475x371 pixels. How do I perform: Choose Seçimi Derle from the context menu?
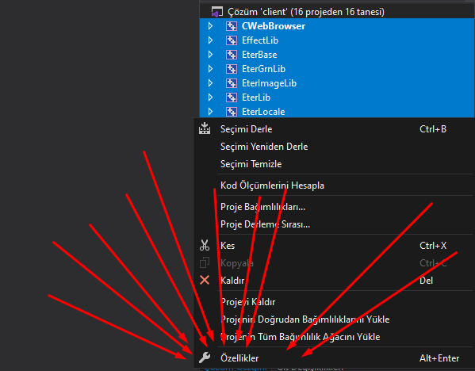click(333, 129)
